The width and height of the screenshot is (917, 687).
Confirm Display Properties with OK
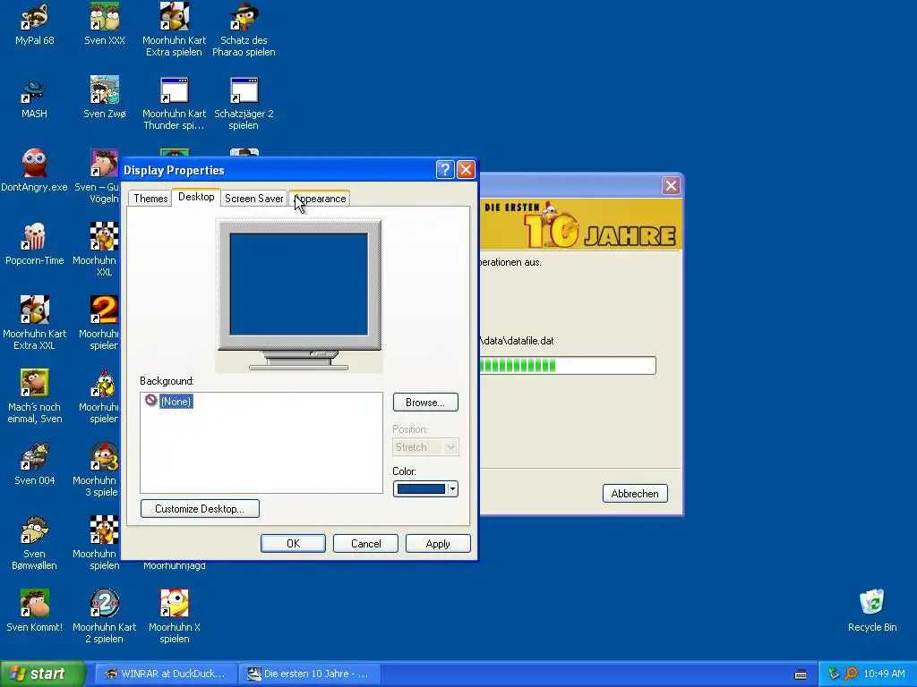[x=293, y=543]
